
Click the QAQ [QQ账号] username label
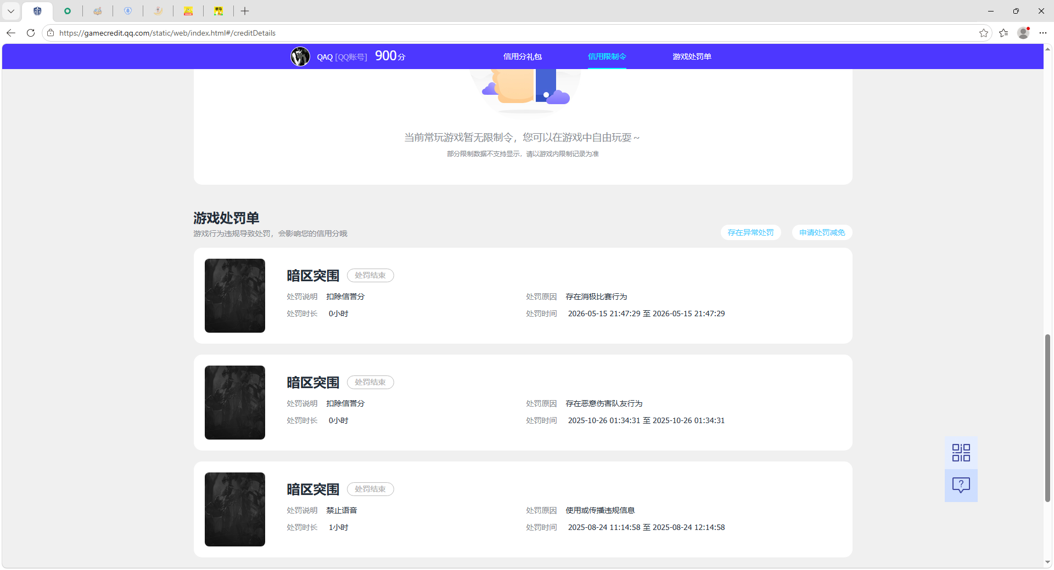click(341, 57)
